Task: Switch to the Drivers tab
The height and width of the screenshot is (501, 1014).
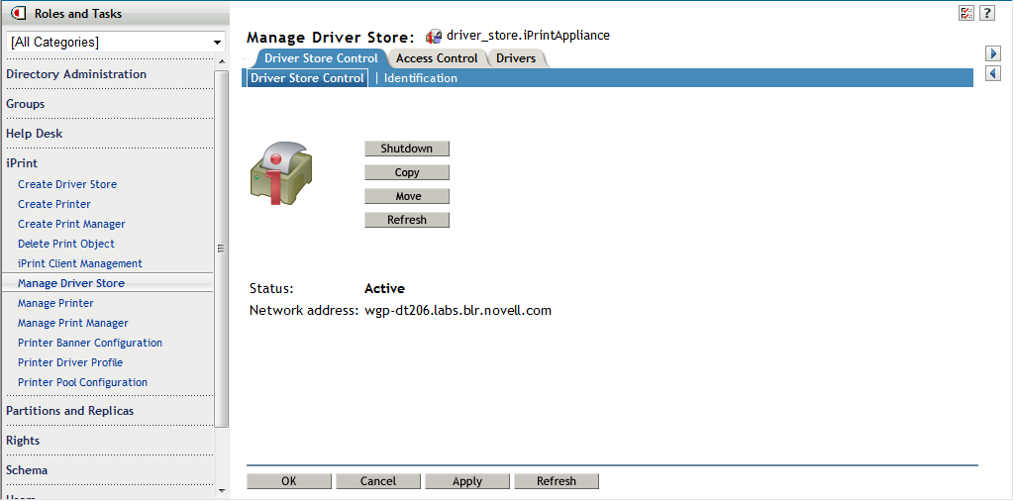Action: click(516, 58)
